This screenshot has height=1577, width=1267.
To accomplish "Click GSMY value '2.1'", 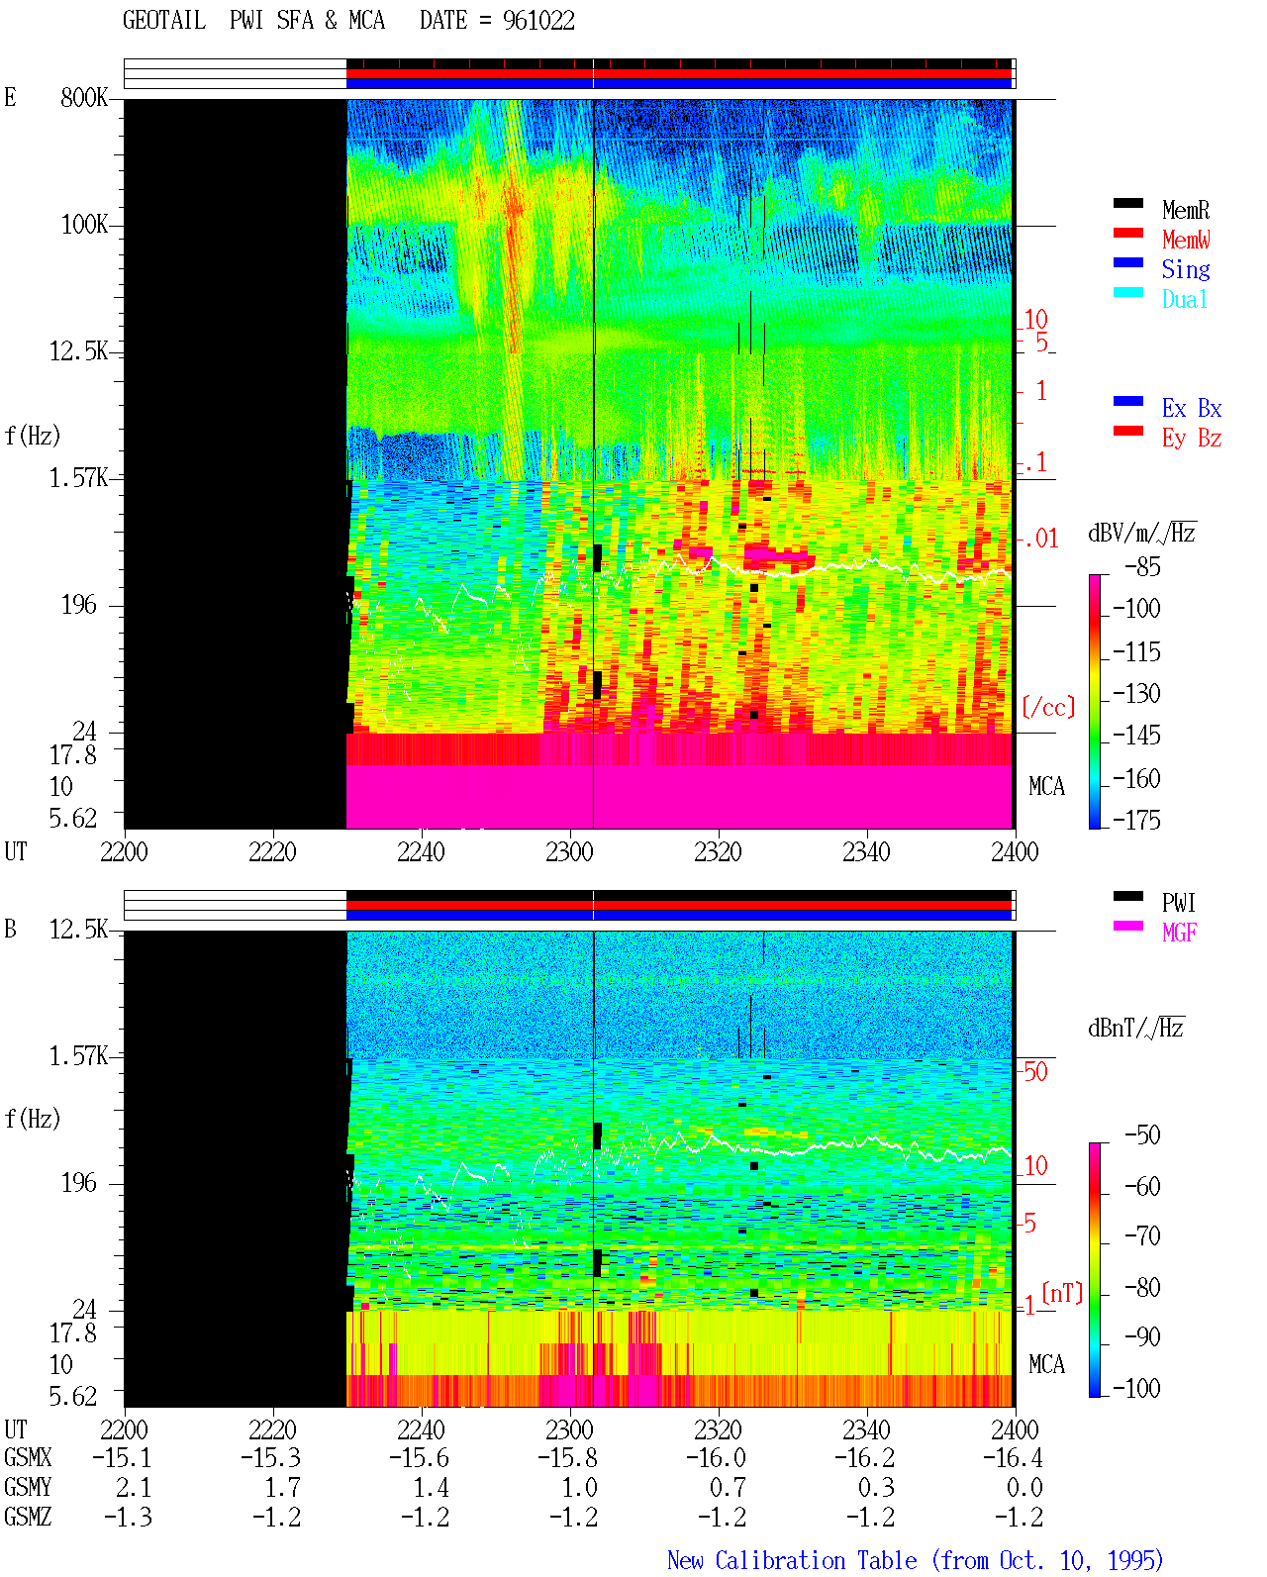I will tap(134, 1488).
